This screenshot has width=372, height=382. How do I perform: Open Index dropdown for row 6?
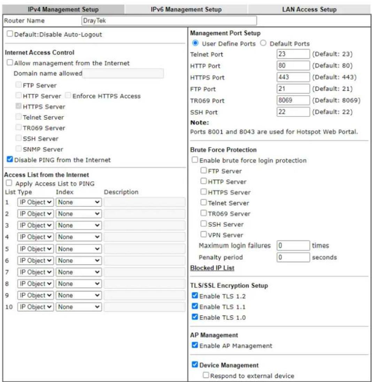[x=79, y=261]
